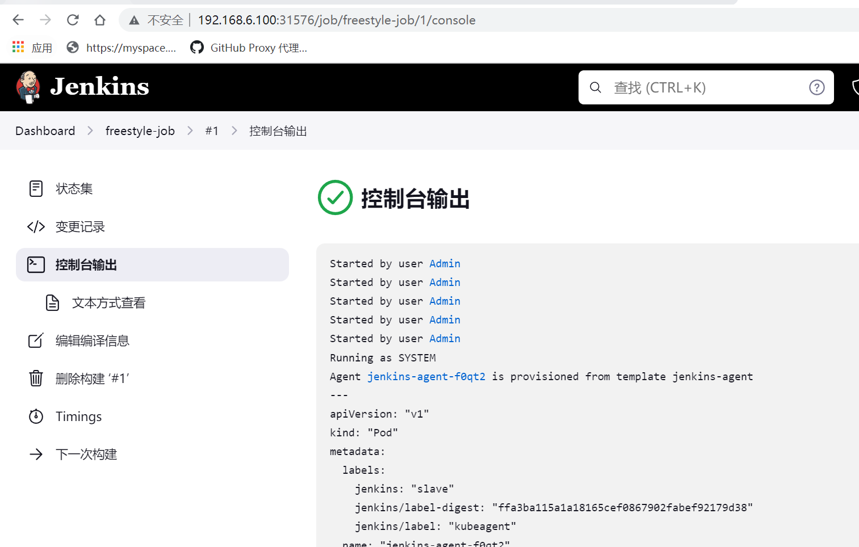Click 'jenkins: "slave"' label line

404,489
